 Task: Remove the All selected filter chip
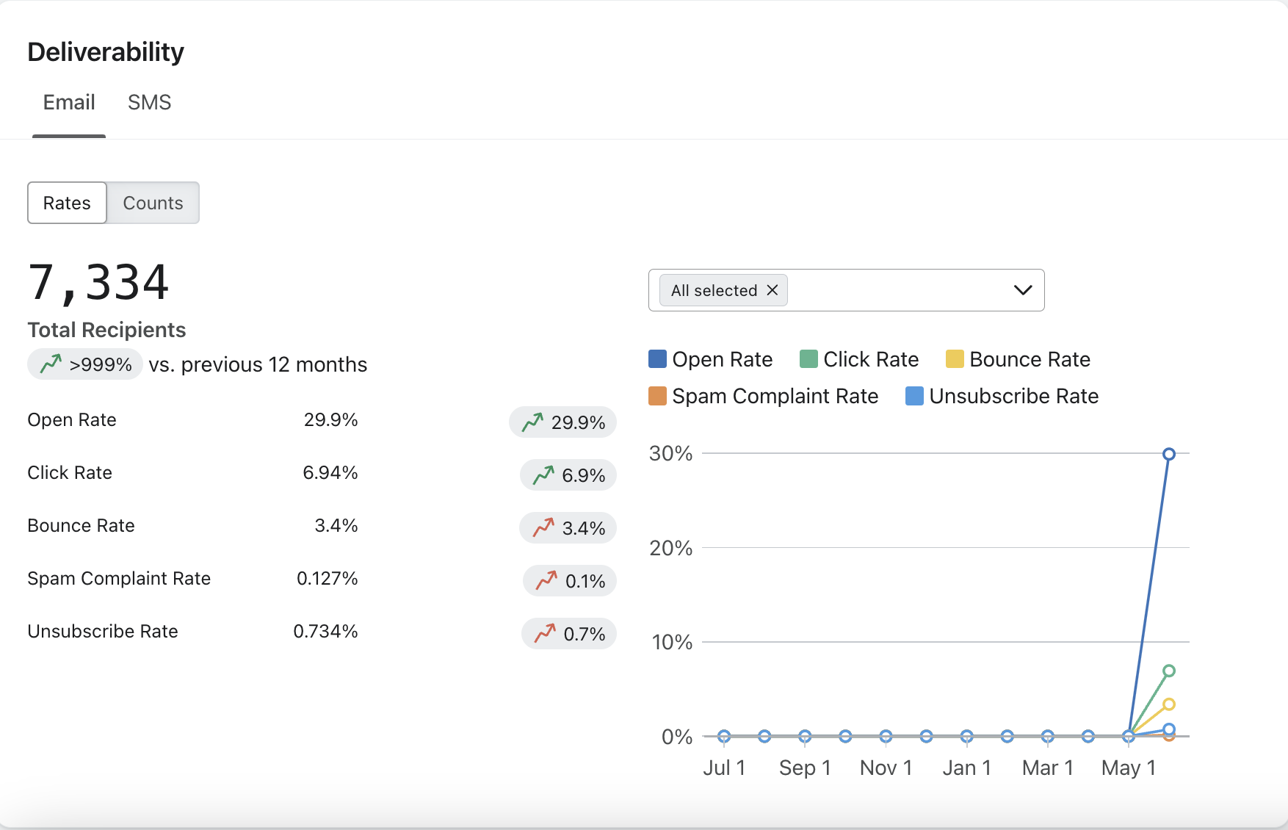click(772, 290)
